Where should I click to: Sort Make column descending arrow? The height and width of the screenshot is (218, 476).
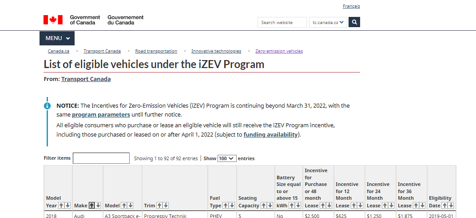98,206
